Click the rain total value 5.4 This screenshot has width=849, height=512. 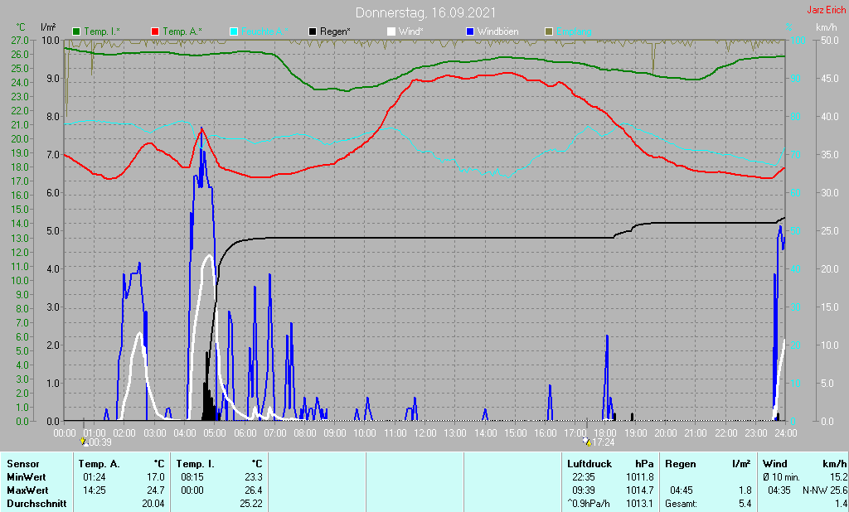(745, 504)
